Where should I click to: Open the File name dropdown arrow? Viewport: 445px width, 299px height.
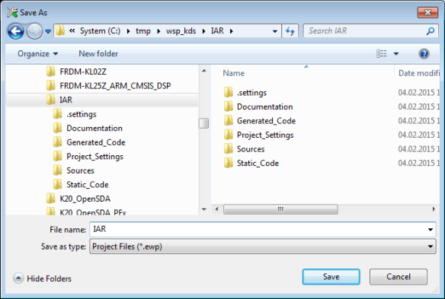[431, 230]
